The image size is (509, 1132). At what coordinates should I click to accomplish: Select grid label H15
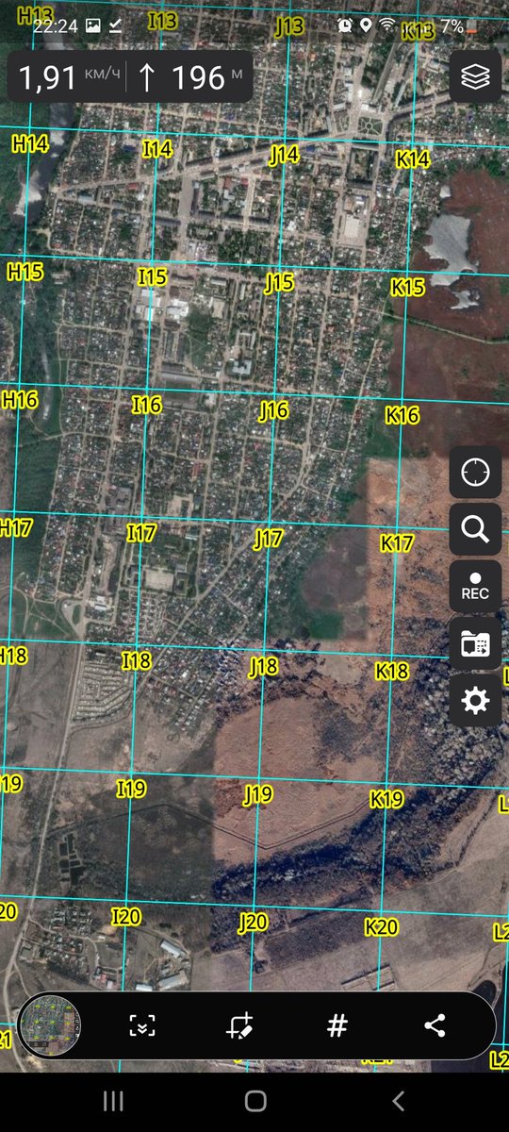pyautogui.click(x=25, y=272)
